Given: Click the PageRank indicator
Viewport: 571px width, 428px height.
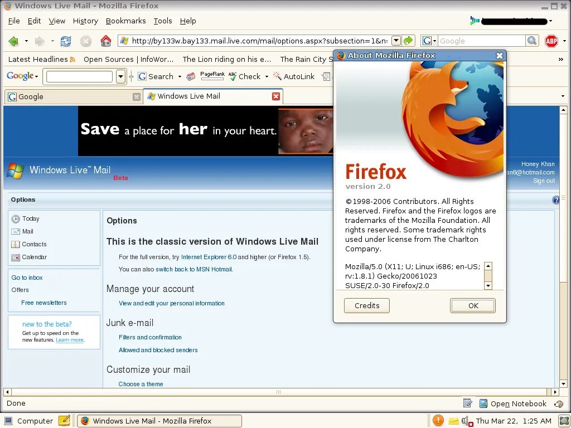Looking at the screenshot, I should [x=212, y=76].
